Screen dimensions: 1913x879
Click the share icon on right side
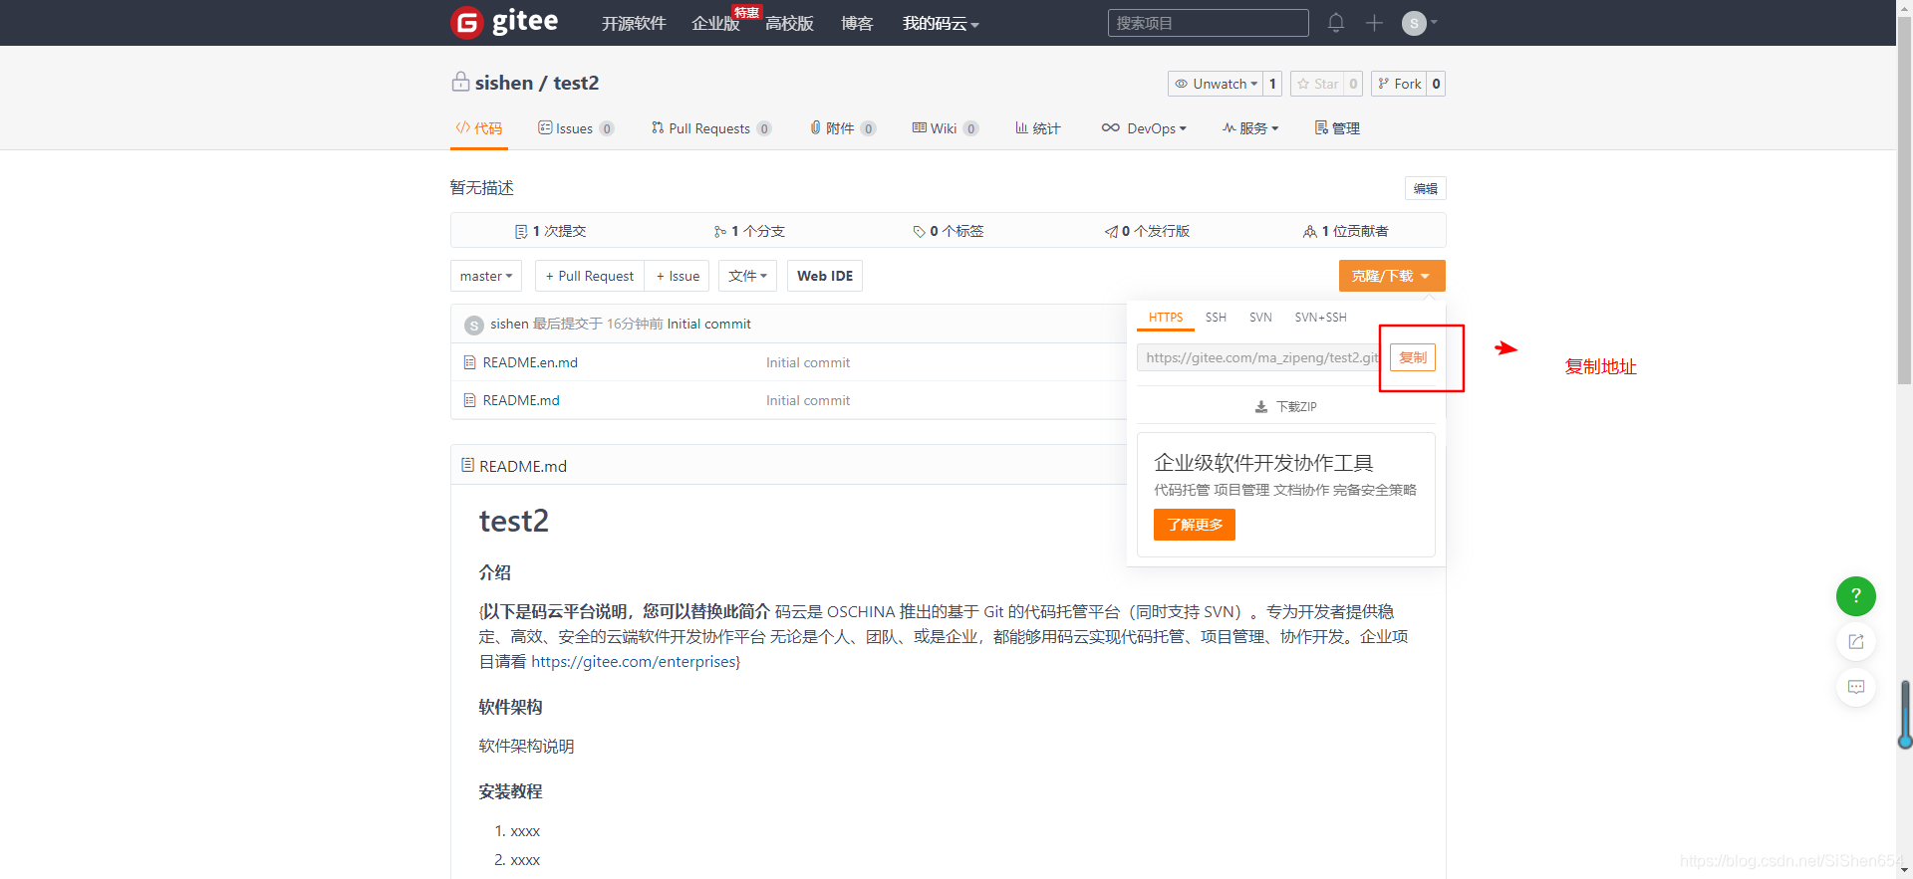(x=1855, y=642)
